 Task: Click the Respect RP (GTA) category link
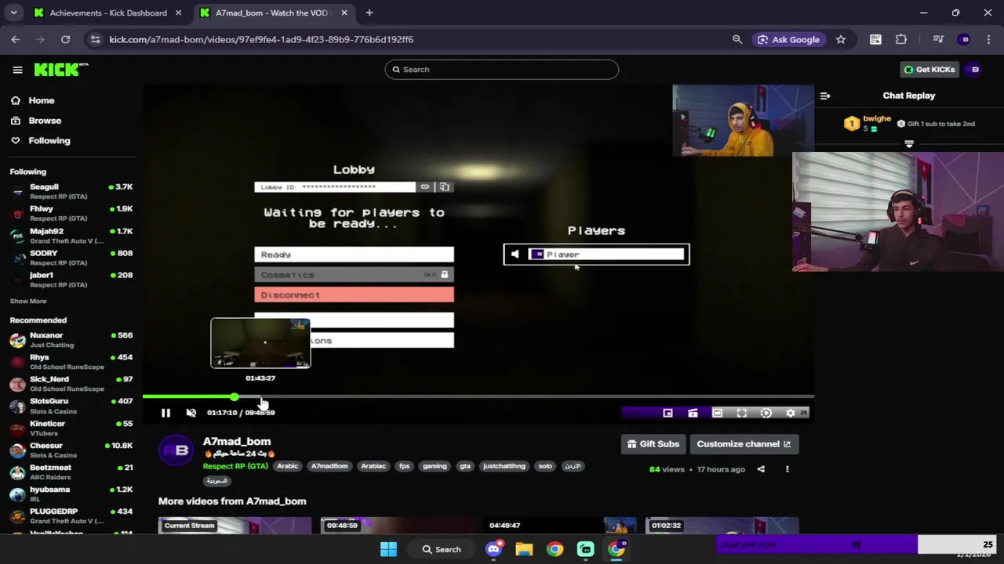coord(235,466)
